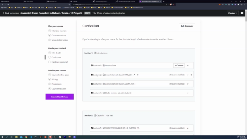Click the Preview enabled label on Lecture 3
The width and height of the screenshot is (247, 139).
point(177,84)
